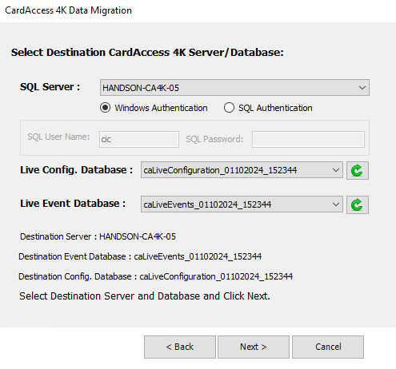
Task: Click the SQL Password: label
Action: 214,139
